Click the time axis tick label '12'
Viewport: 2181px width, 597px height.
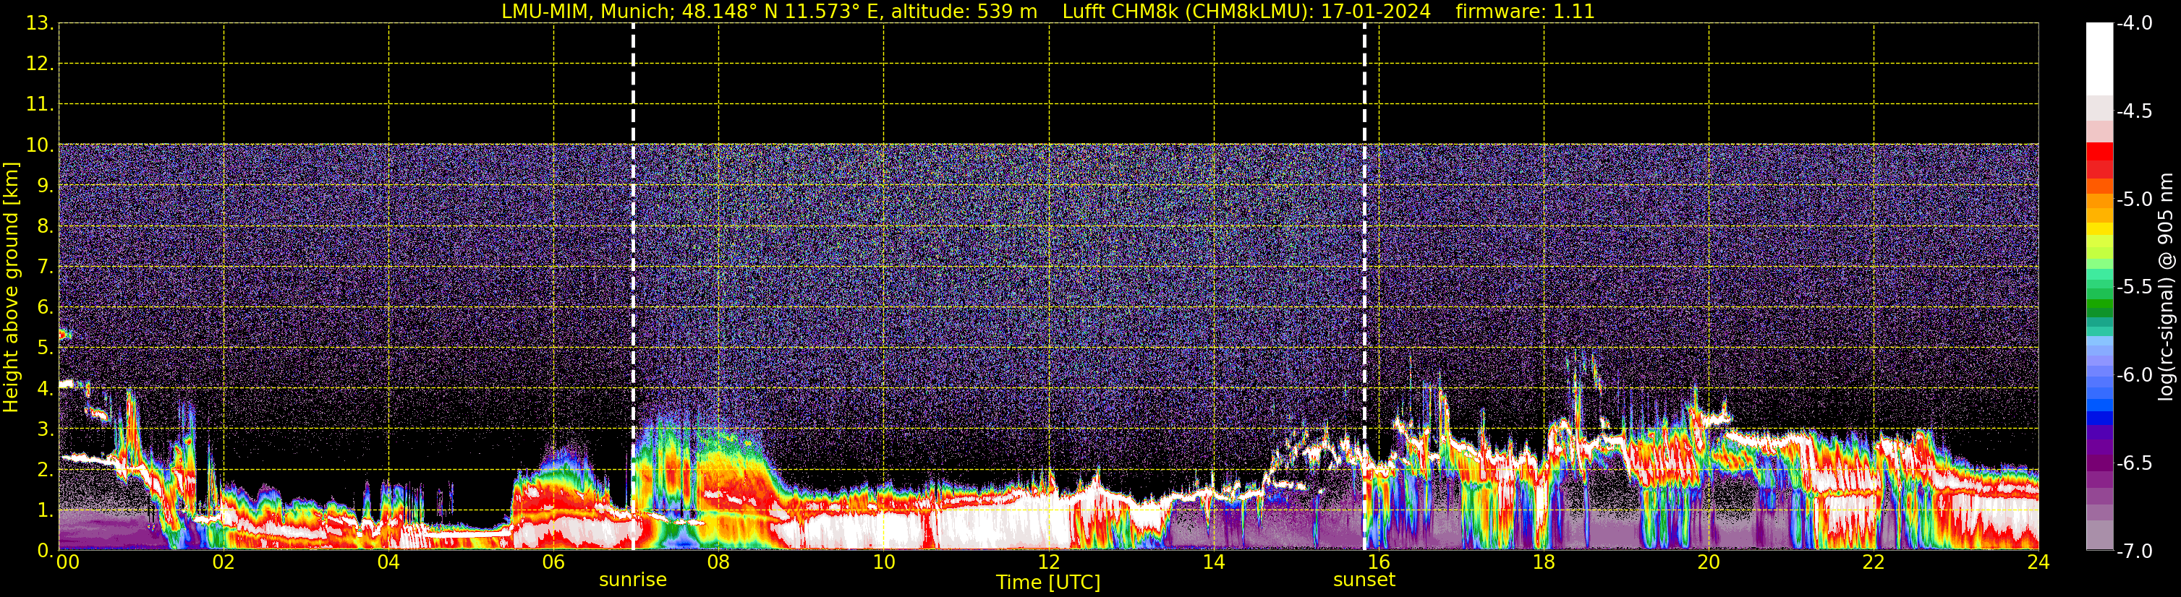coord(1049,562)
